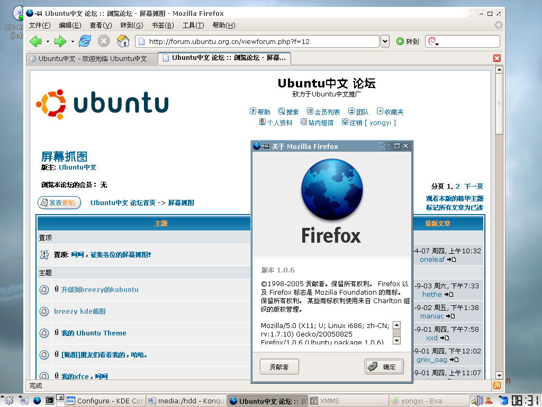Go to next page 下一页
The height and width of the screenshot is (407, 542).
click(474, 186)
